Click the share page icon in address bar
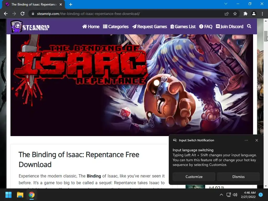268x201 pixels. pyautogui.click(x=227, y=14)
